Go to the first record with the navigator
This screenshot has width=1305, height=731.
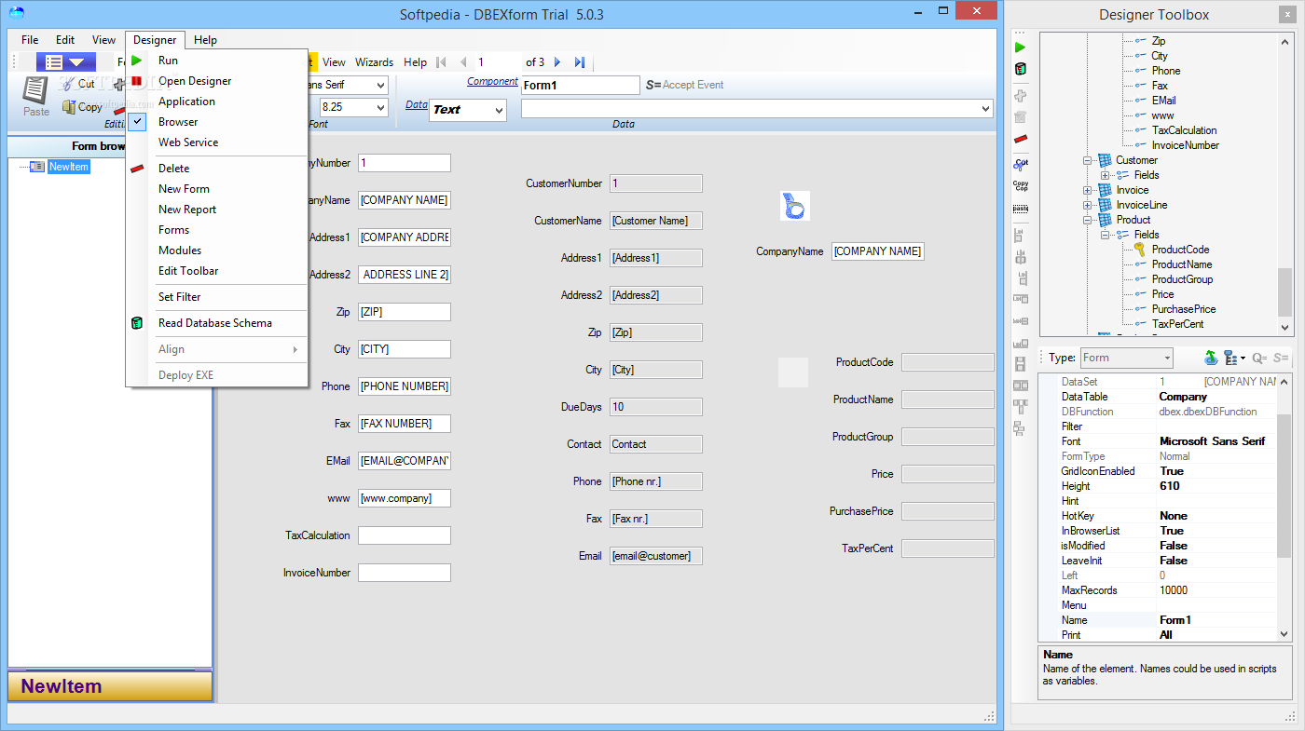click(441, 62)
